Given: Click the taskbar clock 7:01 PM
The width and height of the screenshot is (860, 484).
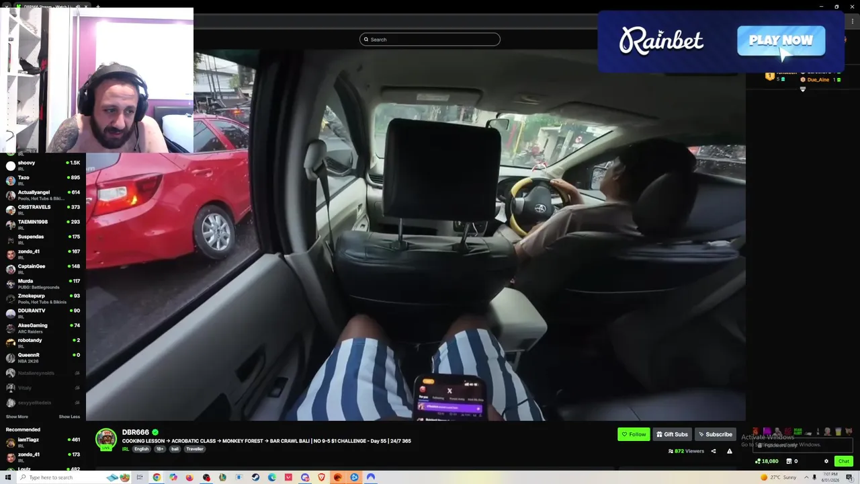Looking at the screenshot, I should [830, 477].
